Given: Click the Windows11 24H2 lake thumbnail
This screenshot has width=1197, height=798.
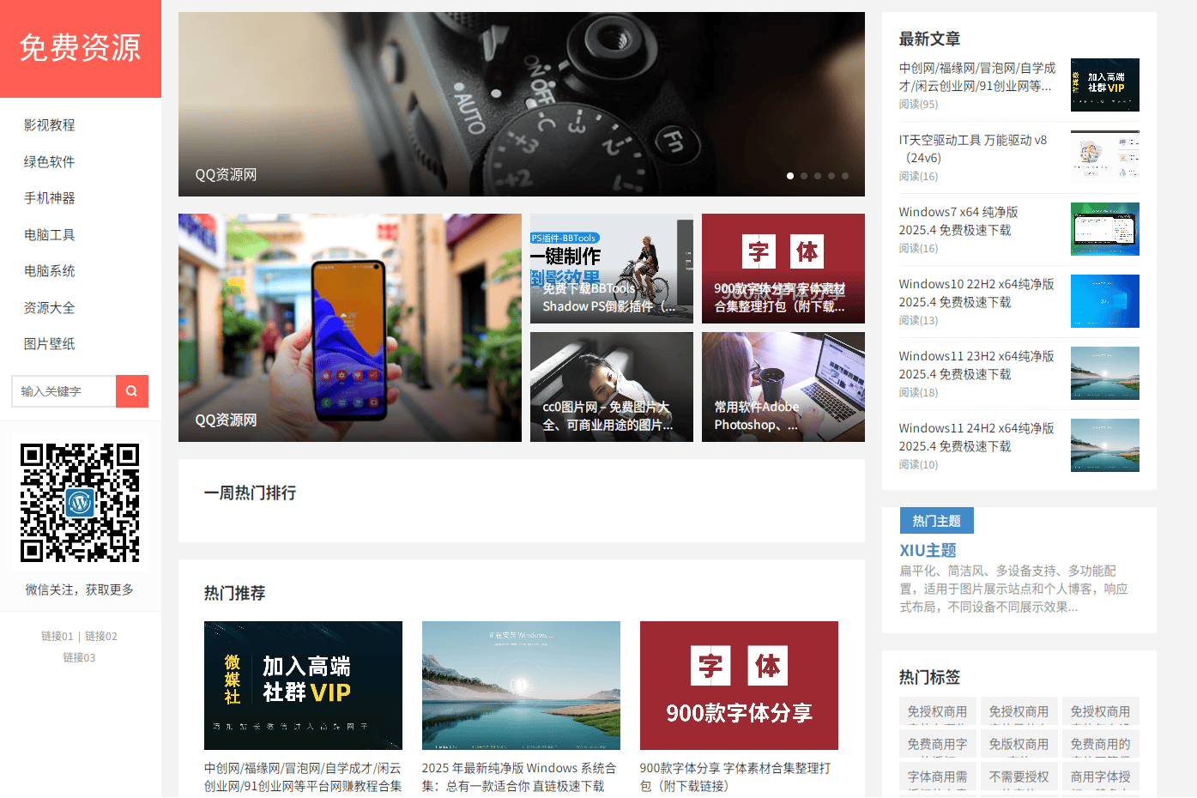Looking at the screenshot, I should pos(1105,445).
